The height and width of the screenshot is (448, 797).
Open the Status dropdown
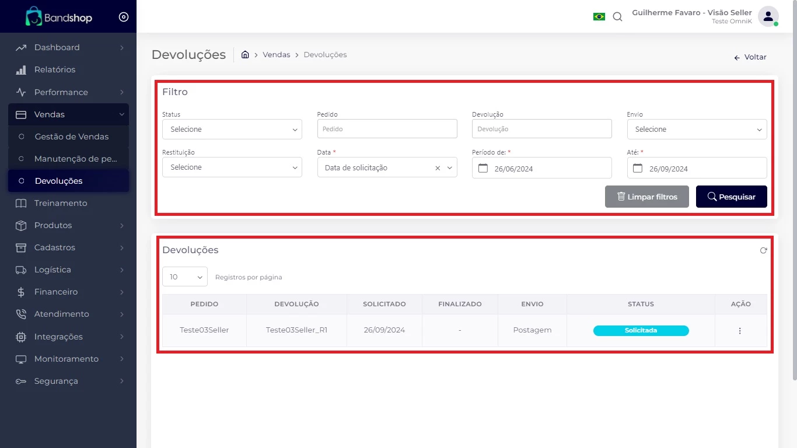pos(232,129)
